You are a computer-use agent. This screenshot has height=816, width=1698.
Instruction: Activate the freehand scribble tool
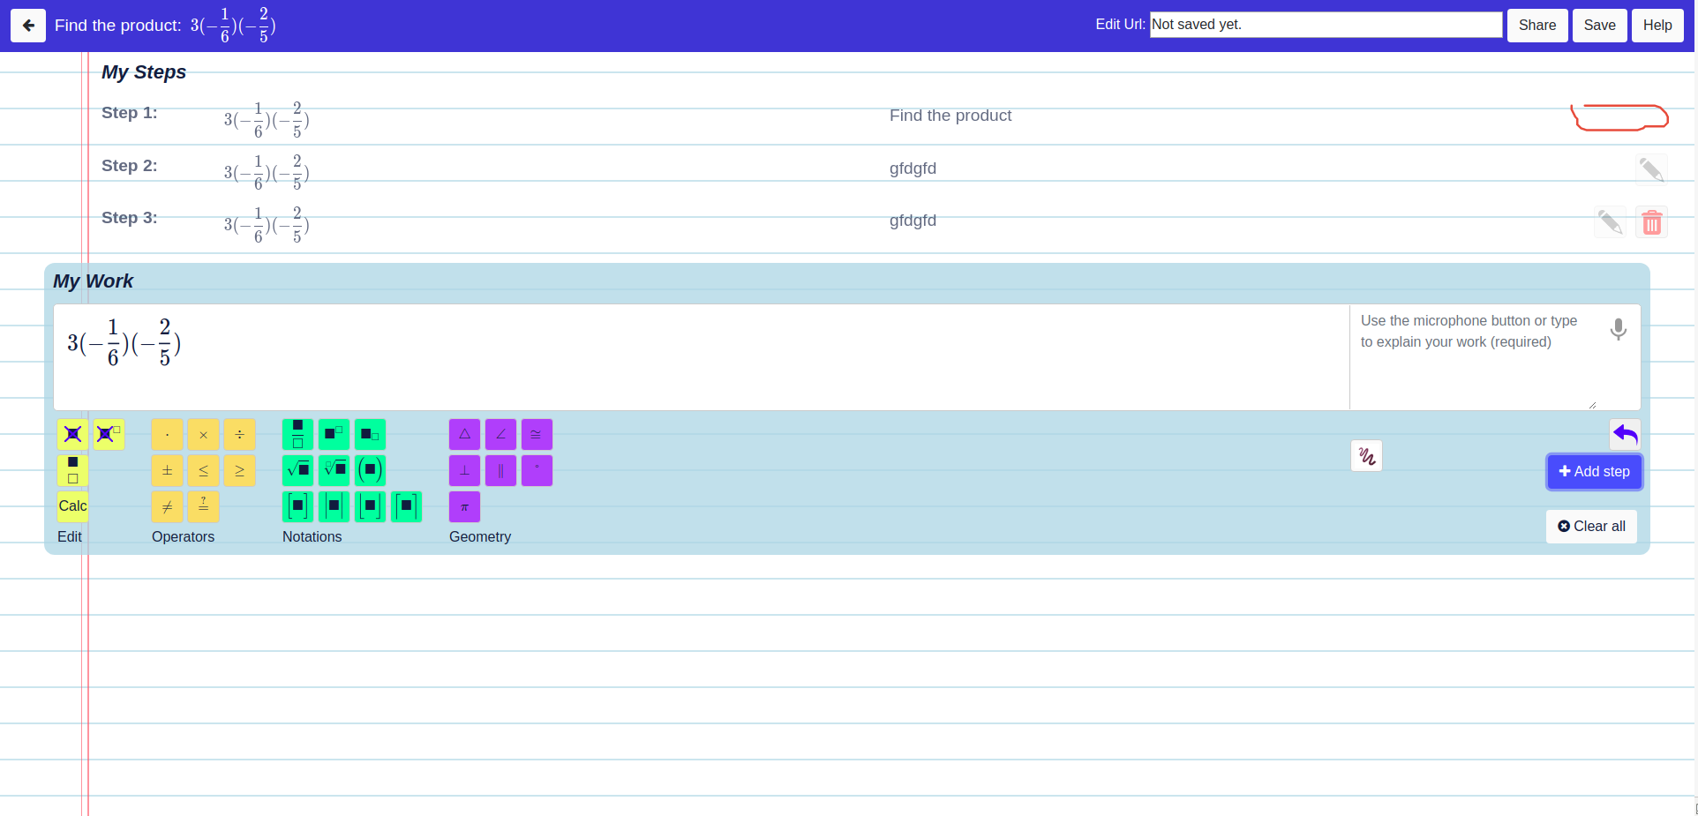tap(1366, 455)
